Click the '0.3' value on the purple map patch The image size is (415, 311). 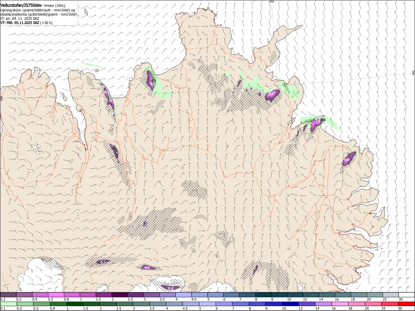(103, 262)
